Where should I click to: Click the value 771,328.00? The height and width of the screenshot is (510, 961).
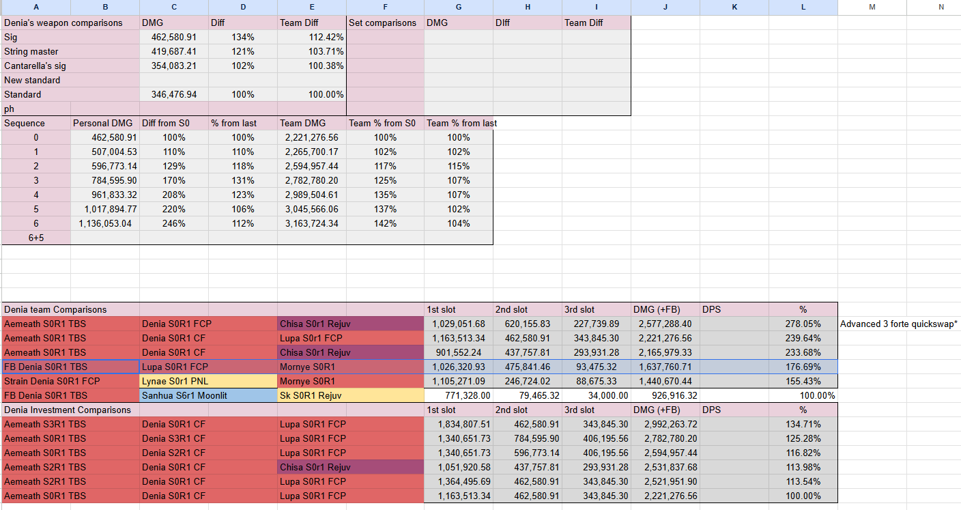pyautogui.click(x=459, y=395)
